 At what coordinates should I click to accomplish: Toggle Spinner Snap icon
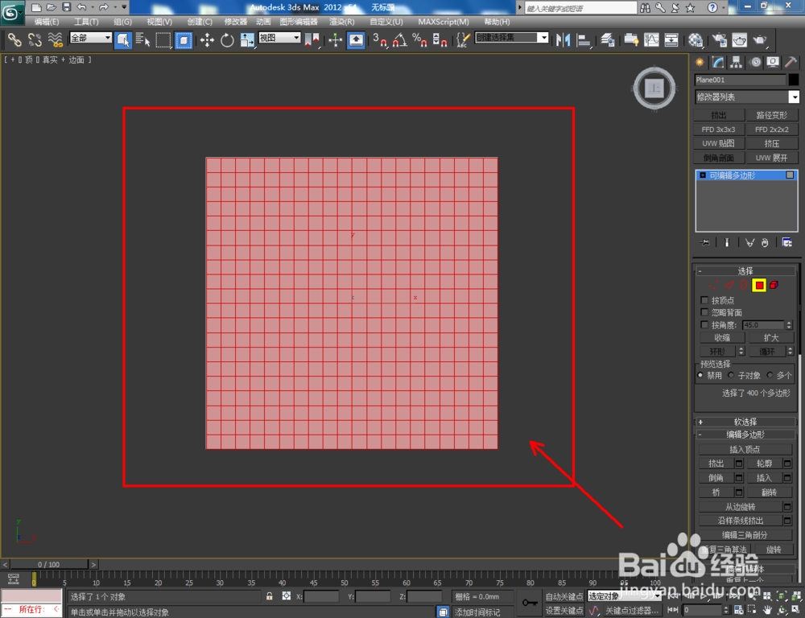click(x=440, y=39)
